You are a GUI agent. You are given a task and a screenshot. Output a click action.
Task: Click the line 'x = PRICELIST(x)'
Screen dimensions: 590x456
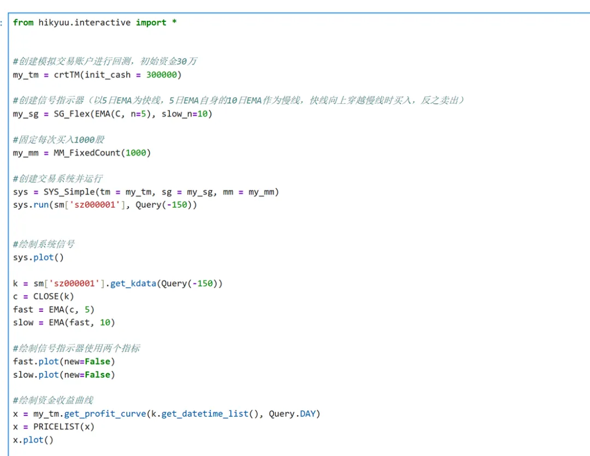coord(54,427)
